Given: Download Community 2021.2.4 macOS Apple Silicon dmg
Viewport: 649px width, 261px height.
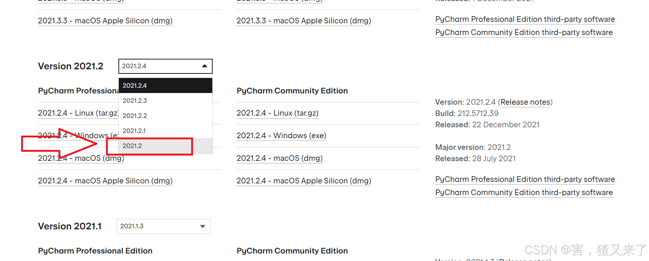Looking at the screenshot, I should pyautogui.click(x=304, y=181).
